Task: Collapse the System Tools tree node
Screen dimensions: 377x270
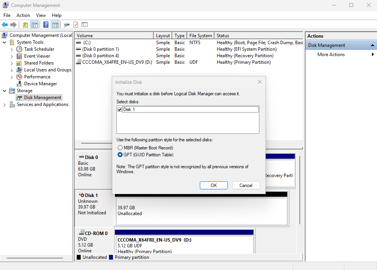Action: click(x=5, y=42)
